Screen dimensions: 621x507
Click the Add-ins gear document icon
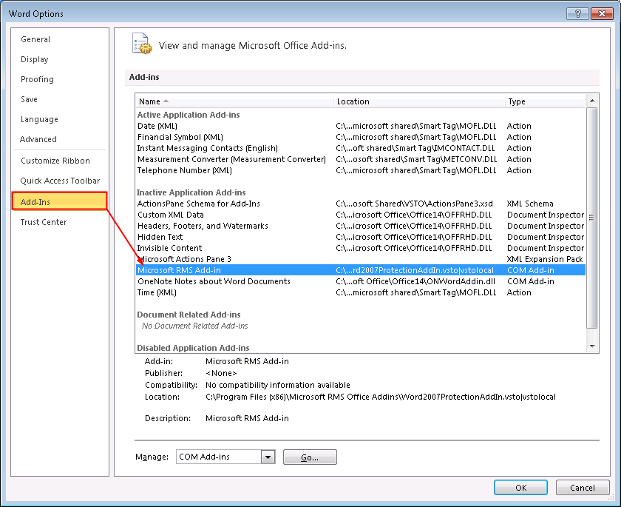(142, 44)
